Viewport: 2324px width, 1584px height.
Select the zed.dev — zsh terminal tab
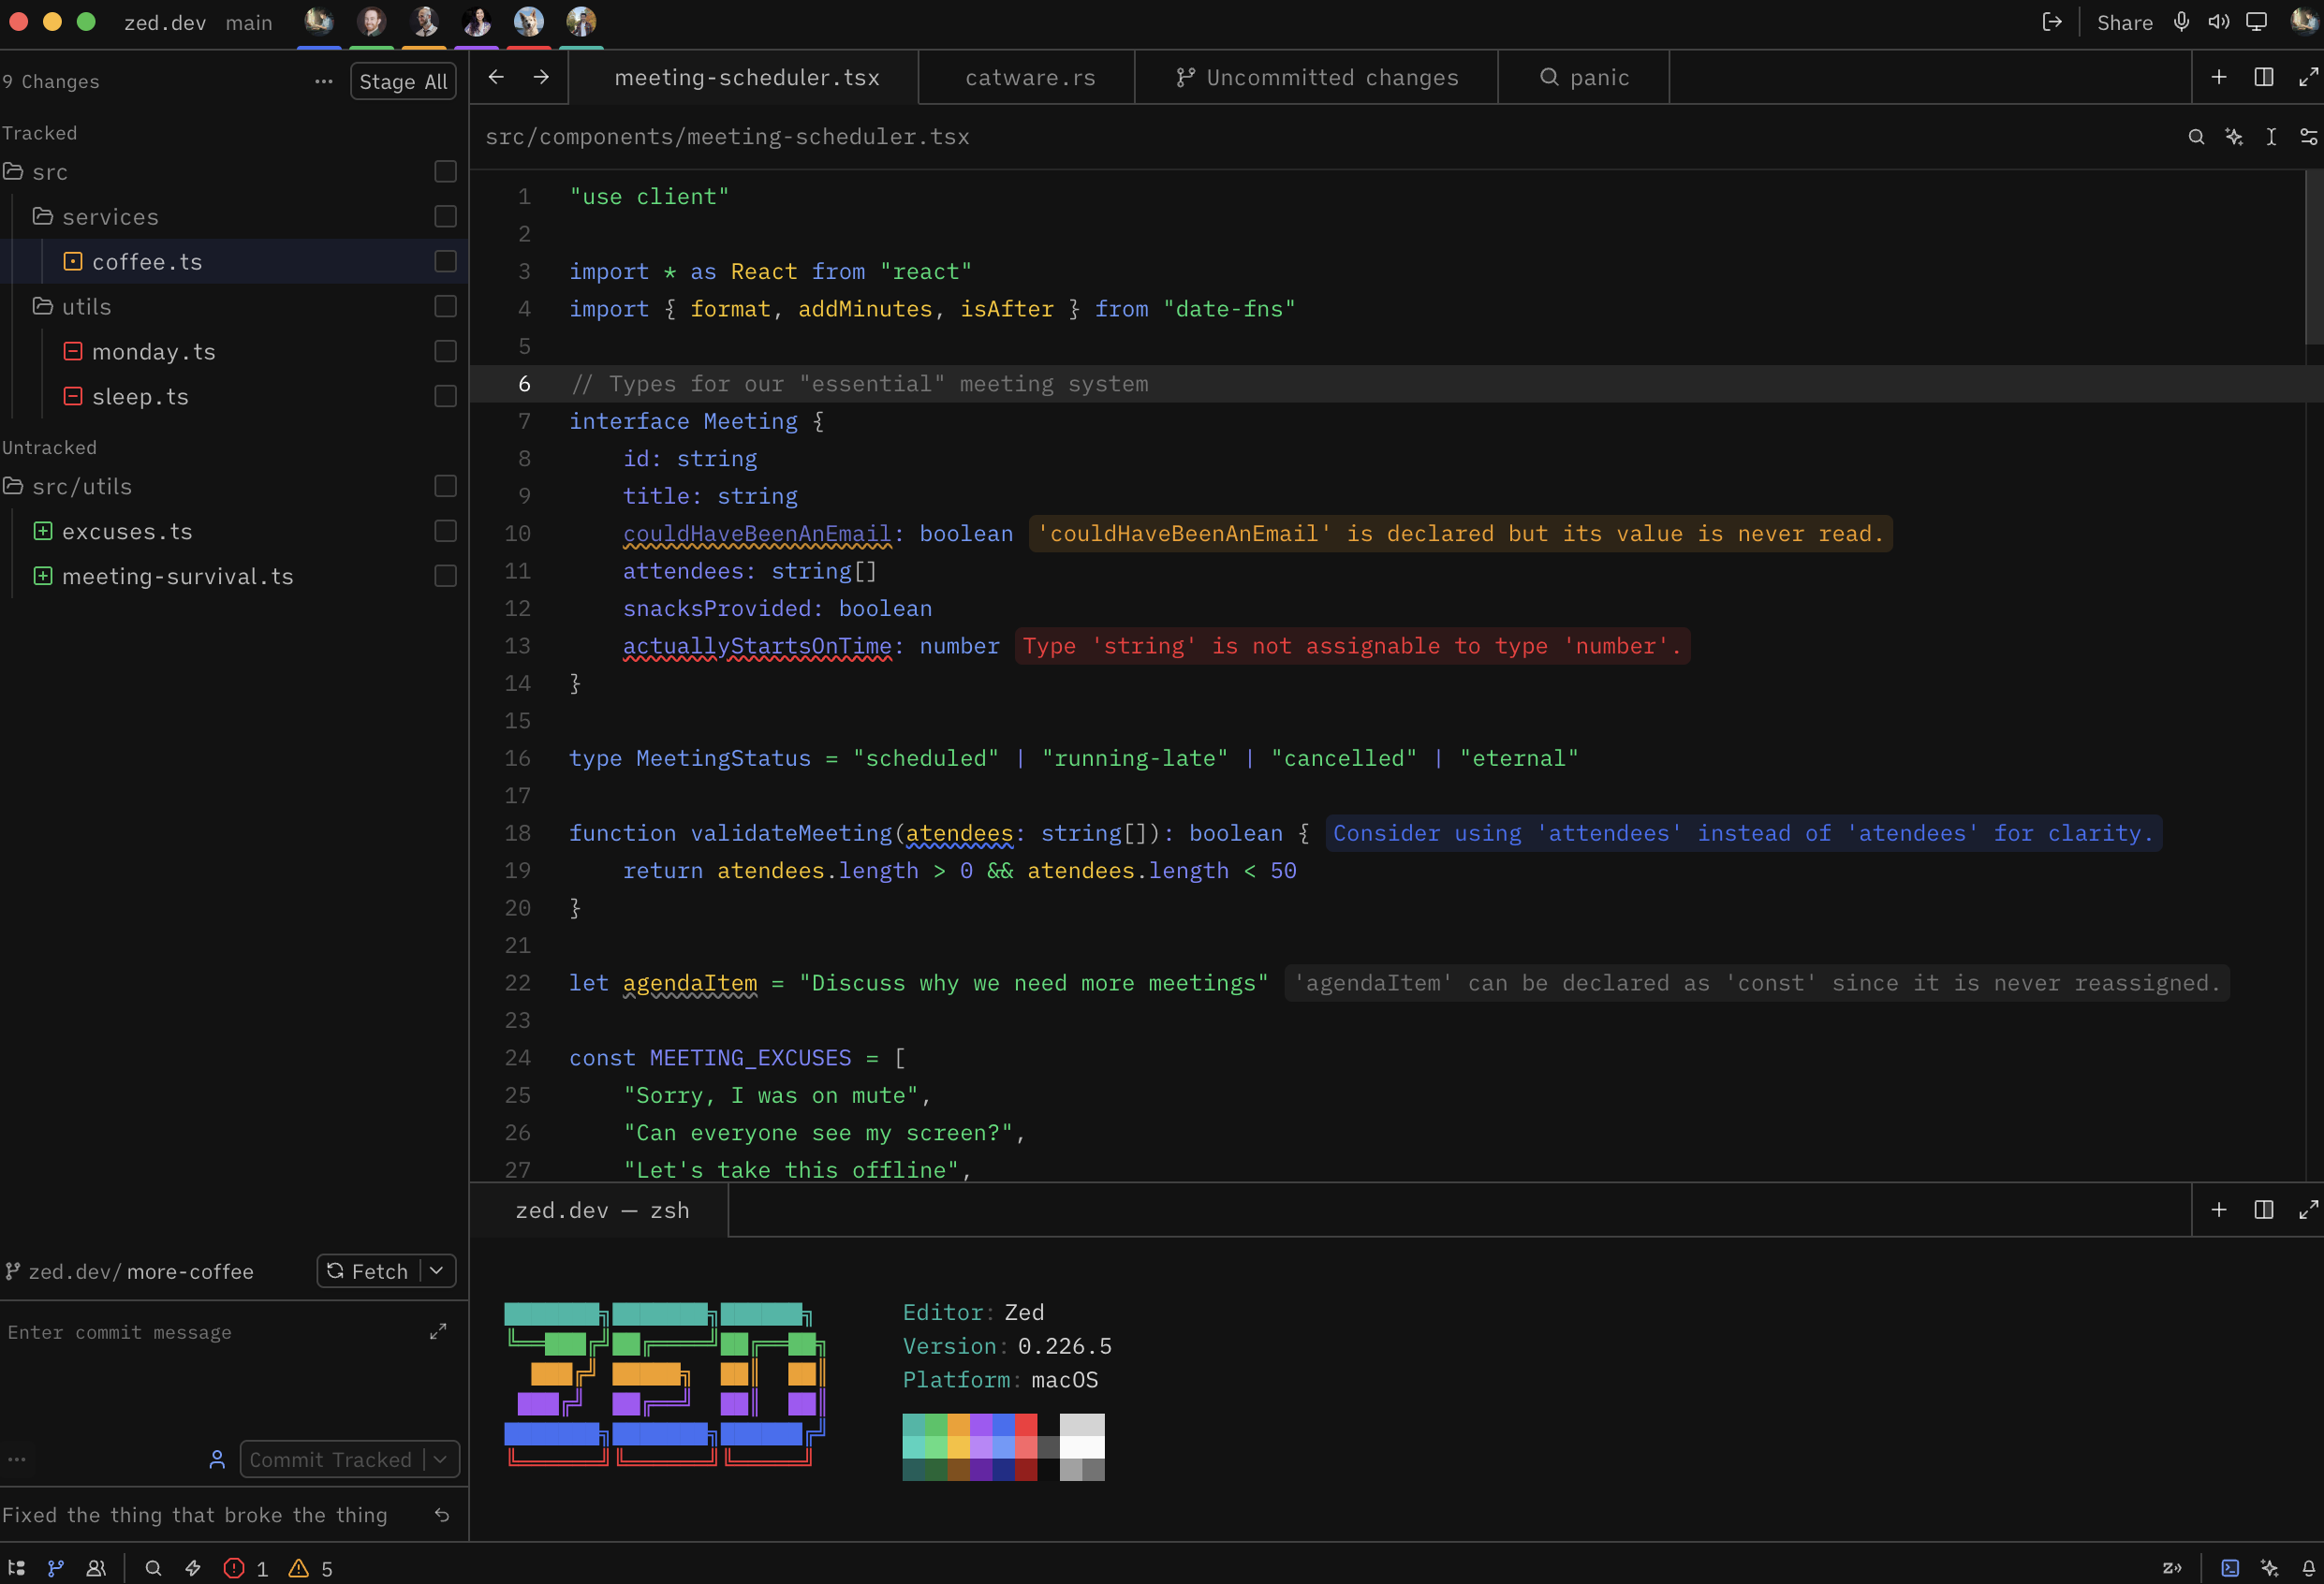[601, 1210]
